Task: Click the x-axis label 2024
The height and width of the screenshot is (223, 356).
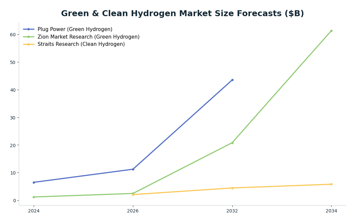Action: point(34,211)
